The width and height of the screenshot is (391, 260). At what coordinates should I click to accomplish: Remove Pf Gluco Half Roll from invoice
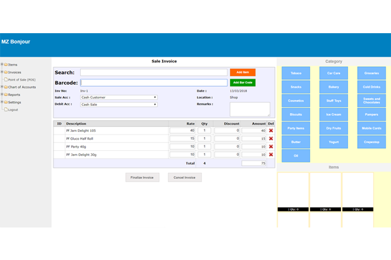(271, 138)
